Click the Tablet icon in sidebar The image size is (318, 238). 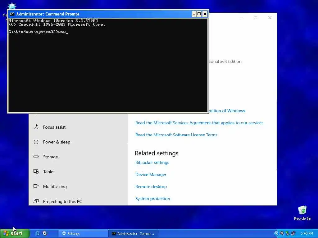click(x=36, y=172)
